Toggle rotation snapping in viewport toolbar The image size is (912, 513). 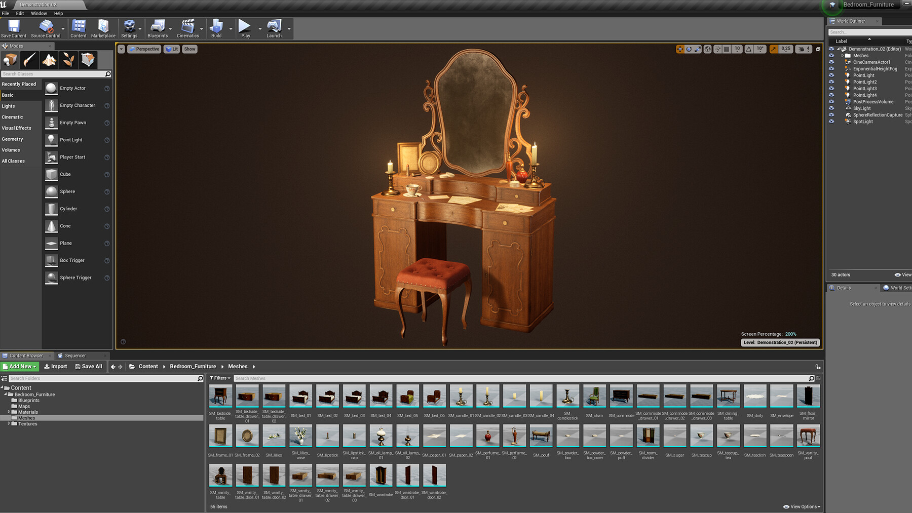(x=749, y=49)
